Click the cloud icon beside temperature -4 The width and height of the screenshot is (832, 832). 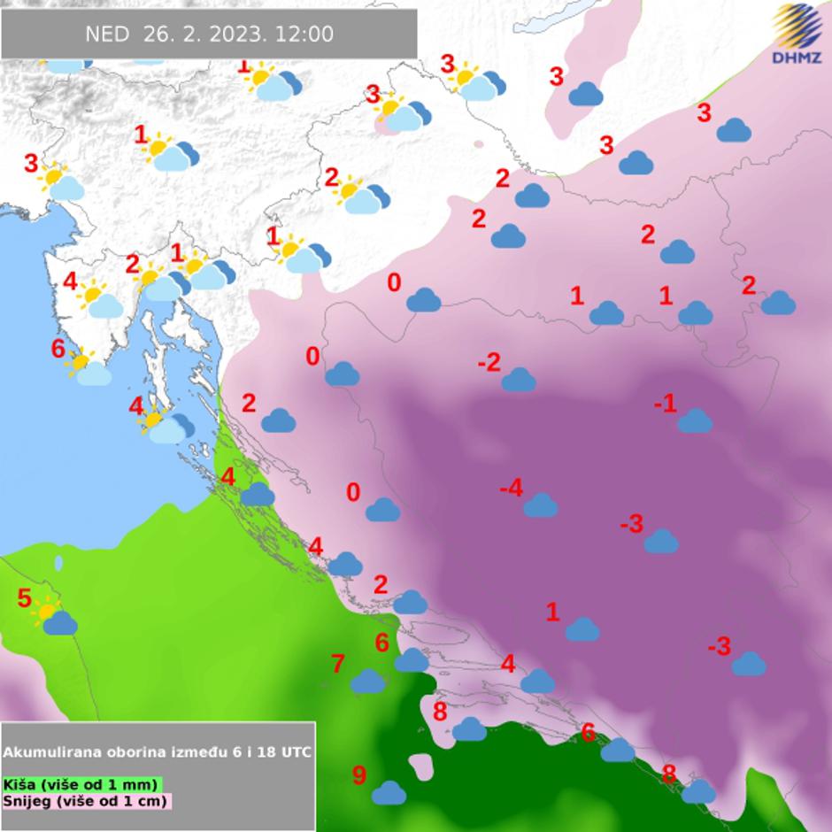[x=540, y=505]
